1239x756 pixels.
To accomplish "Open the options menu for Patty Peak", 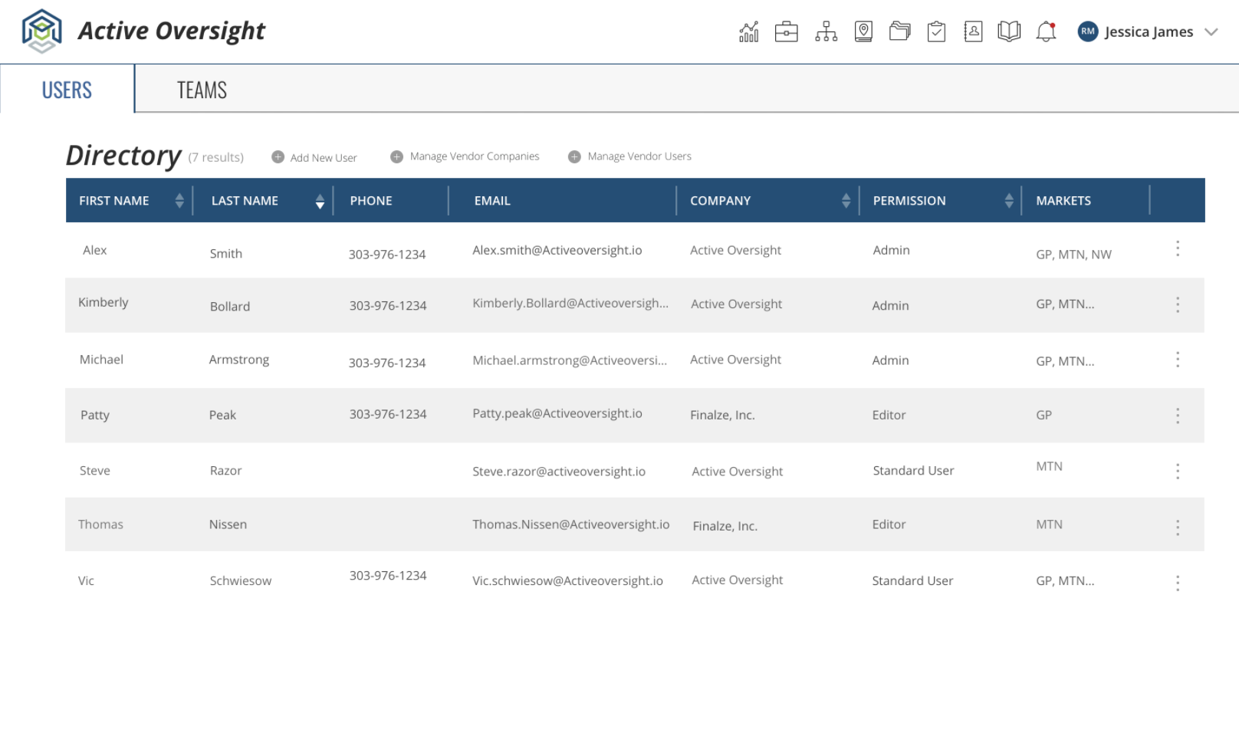I will click(1177, 416).
